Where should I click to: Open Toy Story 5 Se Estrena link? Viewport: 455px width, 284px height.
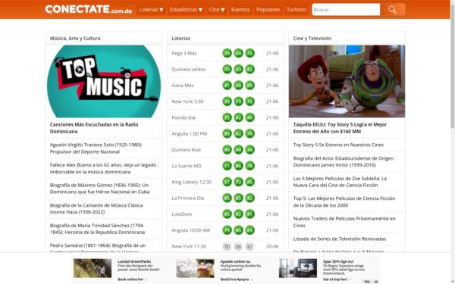coord(338,145)
